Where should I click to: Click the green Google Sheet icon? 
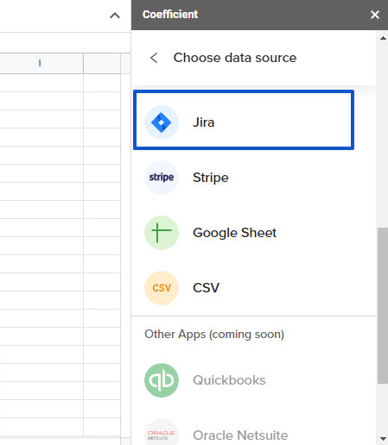(162, 233)
